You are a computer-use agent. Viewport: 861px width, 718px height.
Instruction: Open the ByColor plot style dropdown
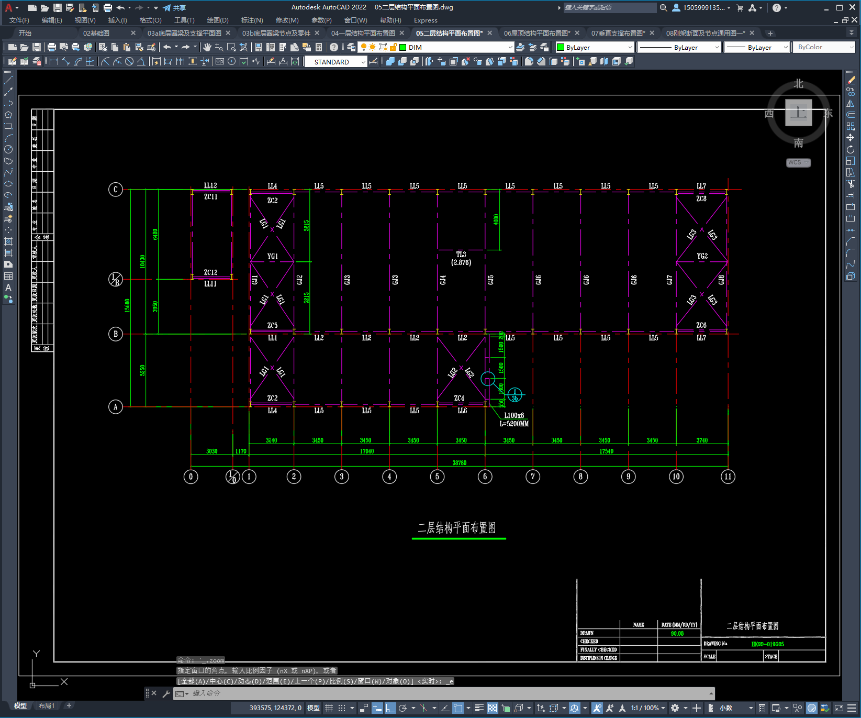pyautogui.click(x=851, y=47)
